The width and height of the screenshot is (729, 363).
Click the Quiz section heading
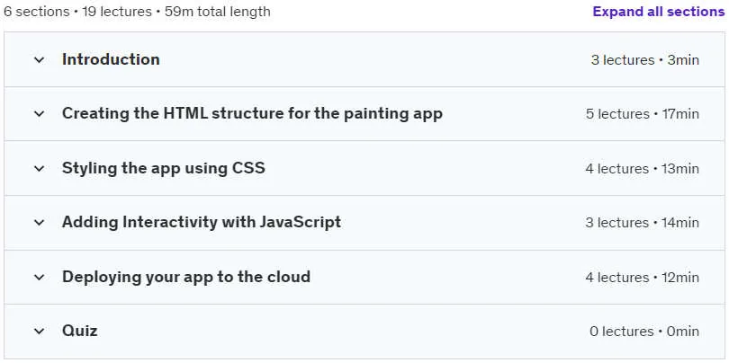pos(79,331)
